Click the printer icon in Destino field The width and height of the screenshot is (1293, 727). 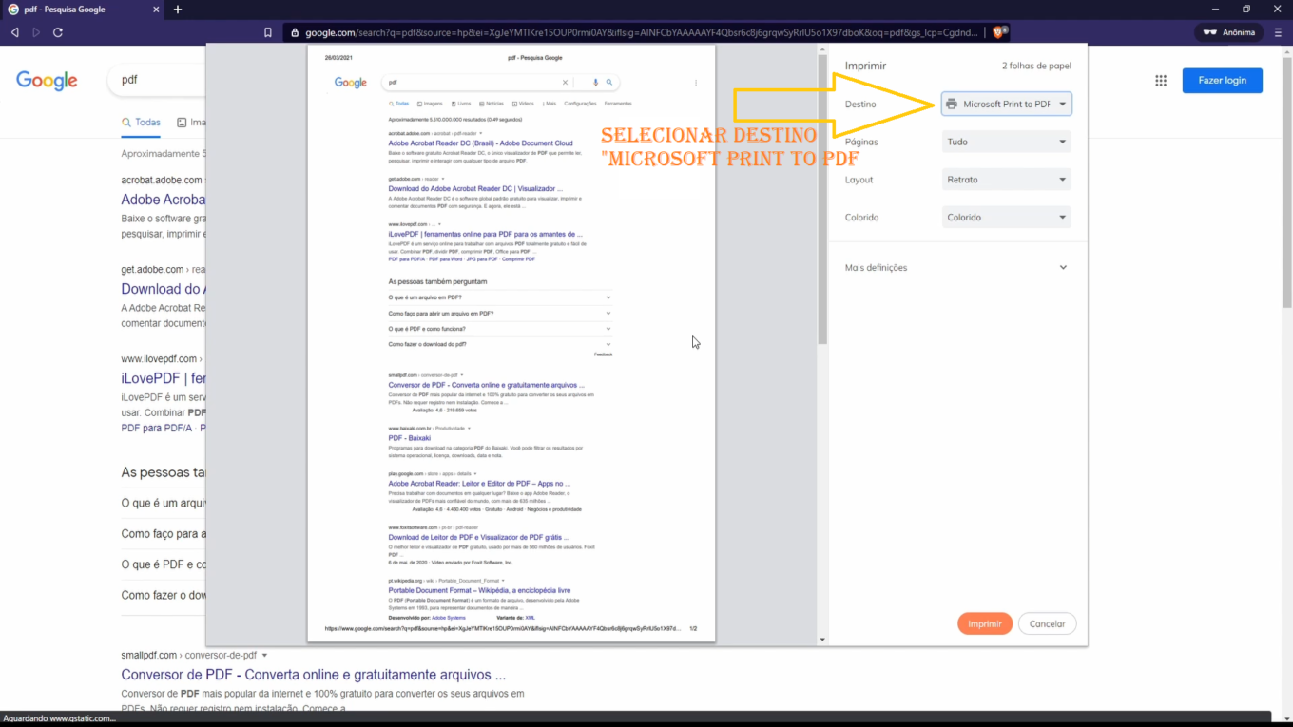[x=952, y=104]
